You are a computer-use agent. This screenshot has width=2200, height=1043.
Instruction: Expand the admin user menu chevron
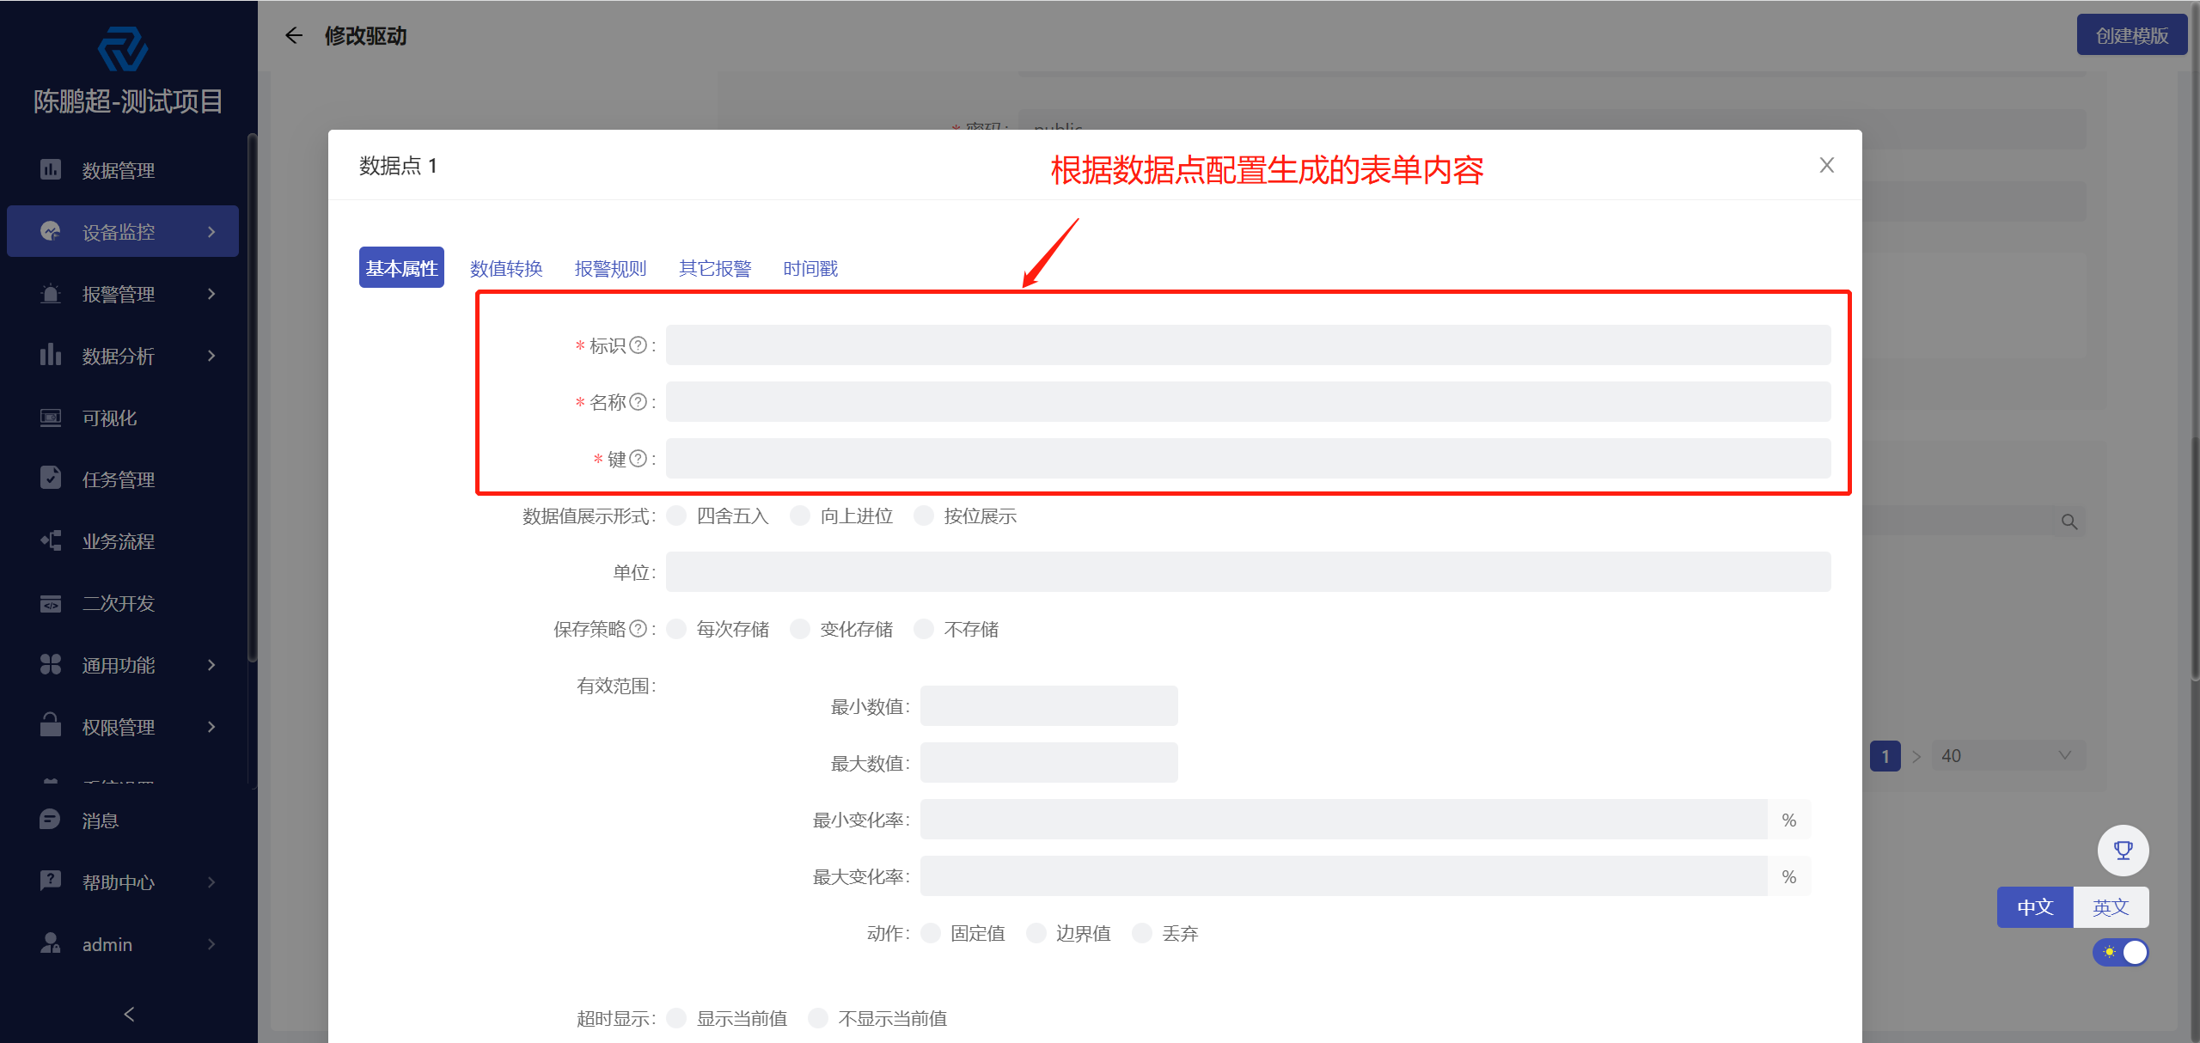211,944
